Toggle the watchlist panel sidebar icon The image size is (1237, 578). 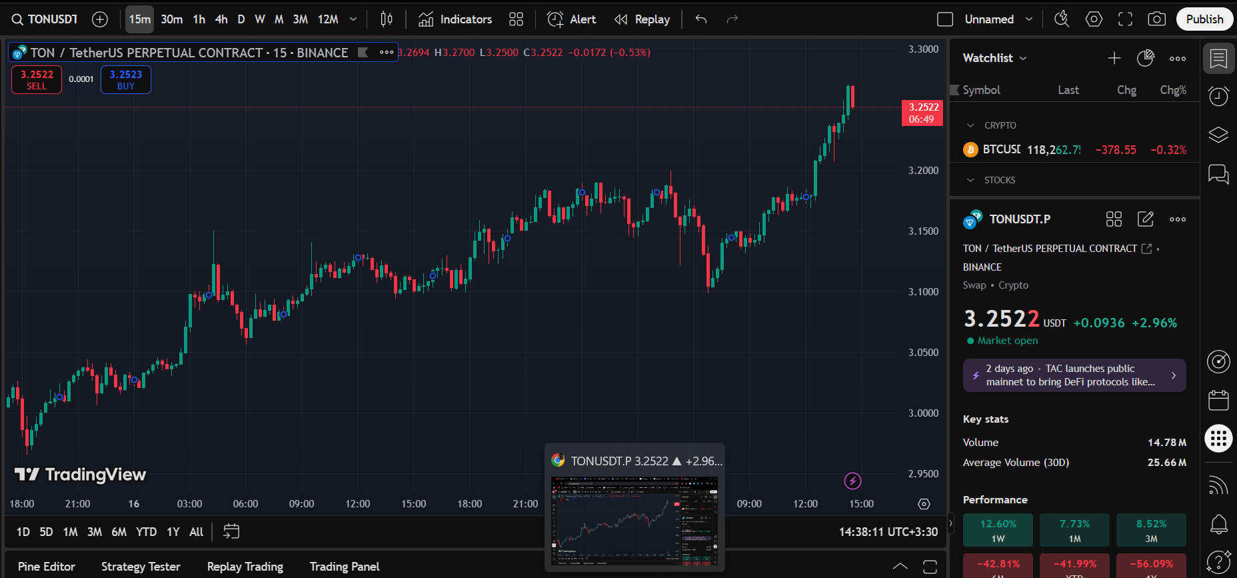1218,59
